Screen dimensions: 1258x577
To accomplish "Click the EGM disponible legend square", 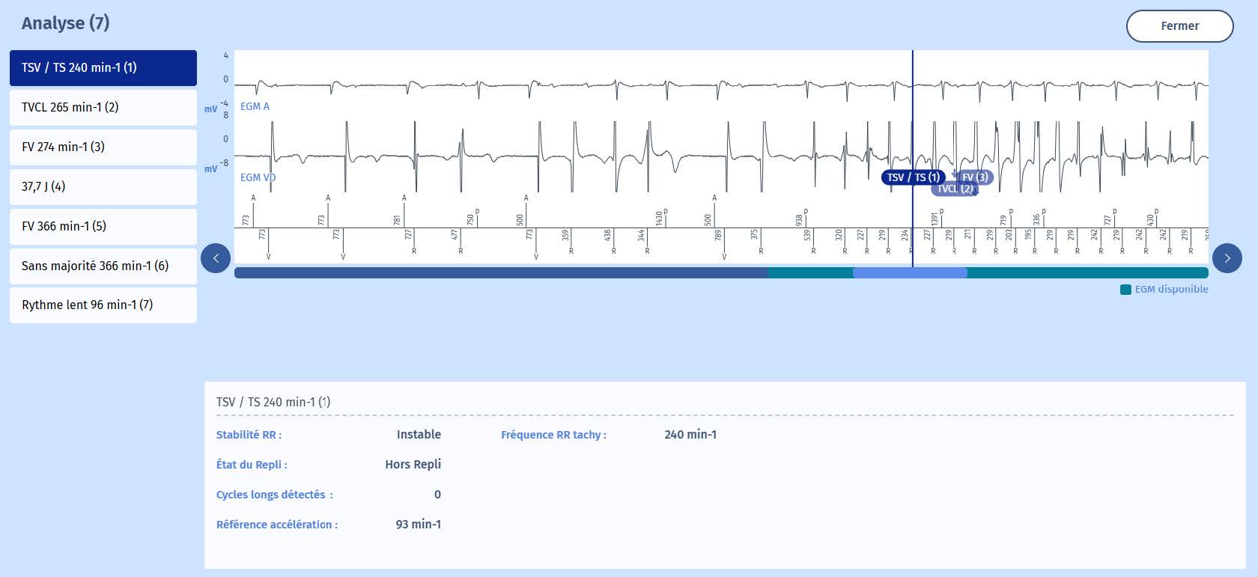I will [x=1125, y=290].
